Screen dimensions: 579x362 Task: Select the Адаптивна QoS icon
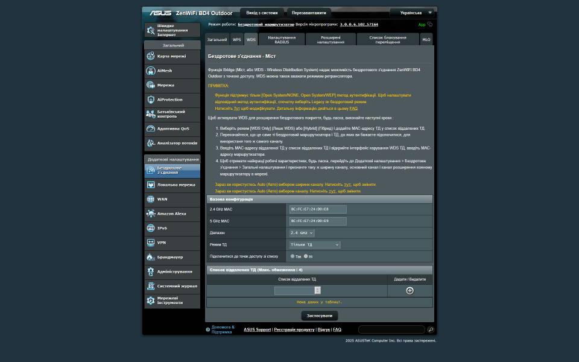(151, 129)
